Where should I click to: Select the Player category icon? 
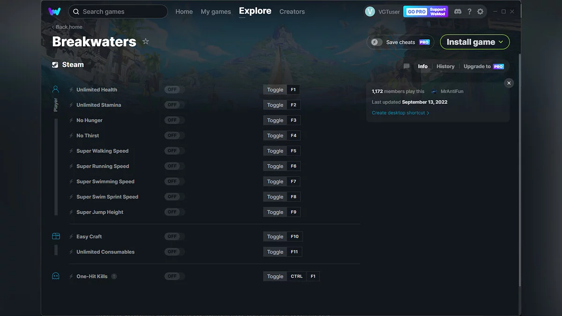[56, 89]
